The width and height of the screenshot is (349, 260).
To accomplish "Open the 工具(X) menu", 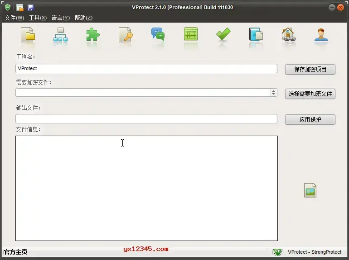I will (38, 18).
